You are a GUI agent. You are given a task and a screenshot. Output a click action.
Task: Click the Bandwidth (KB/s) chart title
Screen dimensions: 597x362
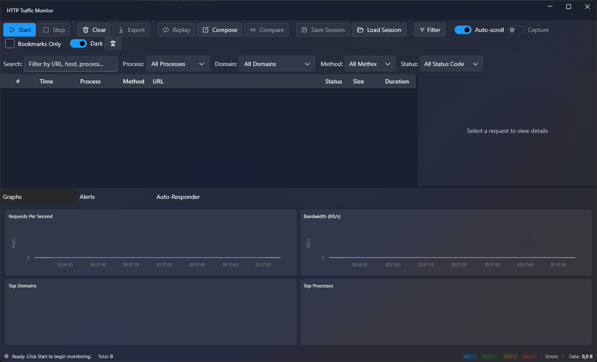coord(322,216)
